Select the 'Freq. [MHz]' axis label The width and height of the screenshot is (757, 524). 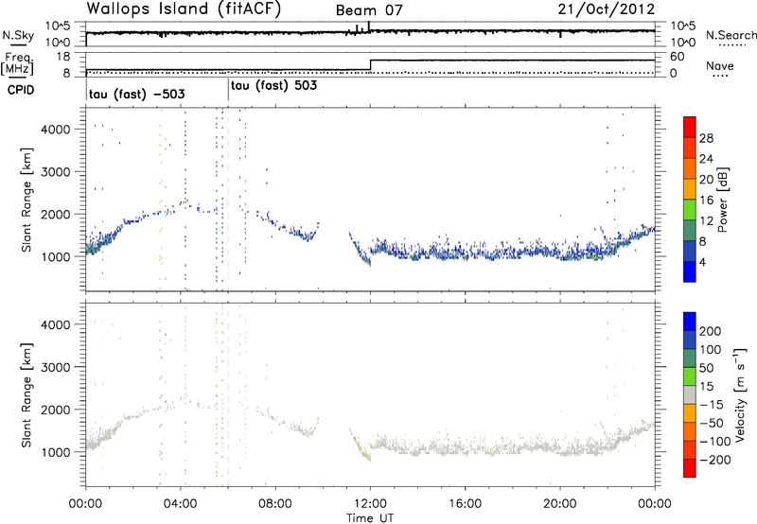[18, 64]
